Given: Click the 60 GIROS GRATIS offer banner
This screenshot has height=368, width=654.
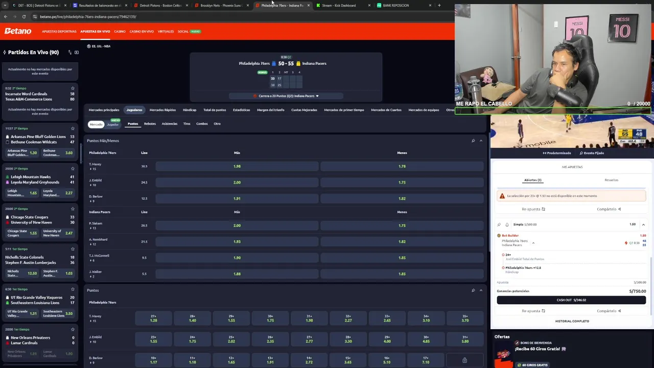Looking at the screenshot, I should [532, 365].
